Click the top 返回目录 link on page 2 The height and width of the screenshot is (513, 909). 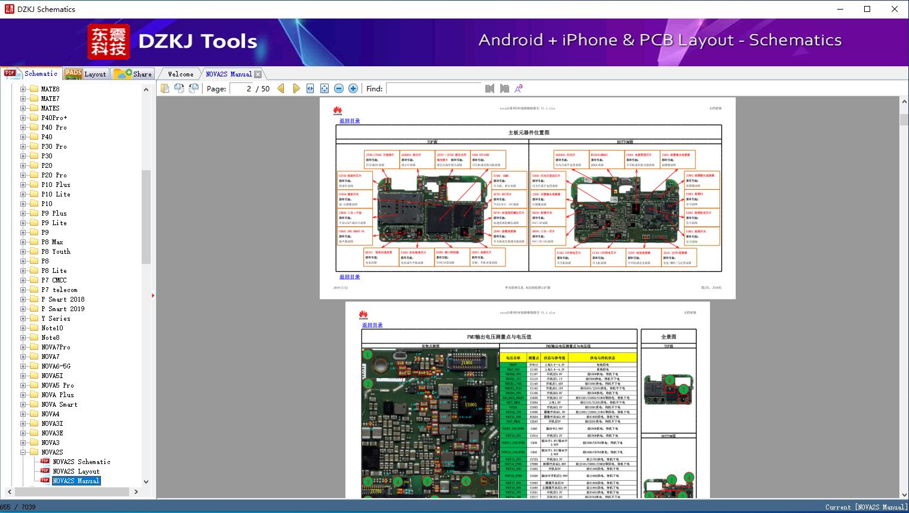(x=350, y=121)
